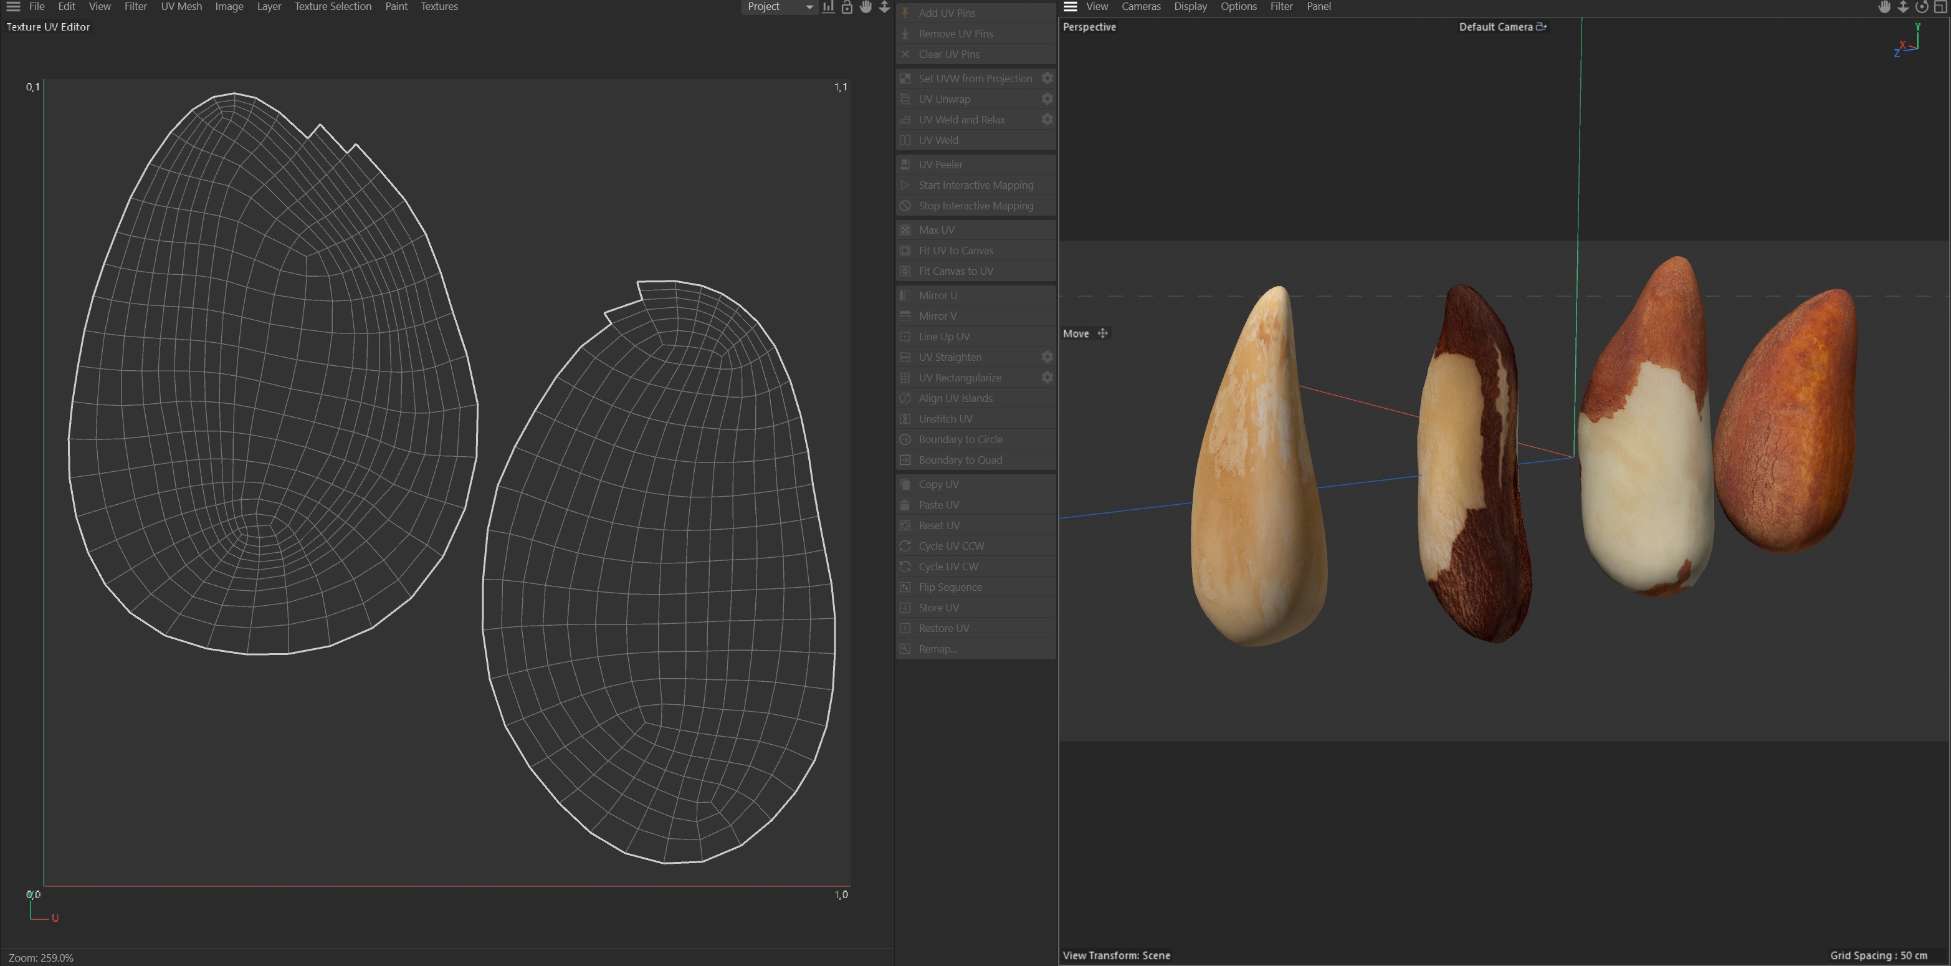Click the XYZ axis orientation gizmo
Viewport: 1951px width, 966px height.
[1908, 42]
